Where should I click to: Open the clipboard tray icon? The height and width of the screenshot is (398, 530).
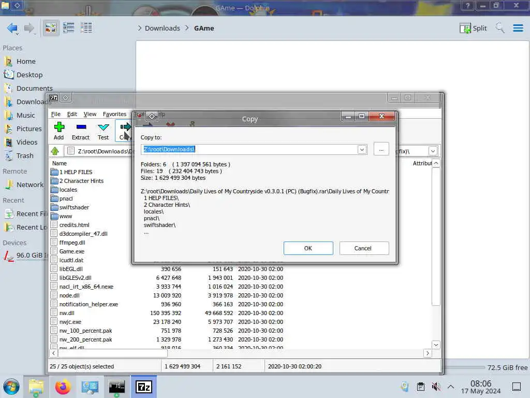[421, 387]
